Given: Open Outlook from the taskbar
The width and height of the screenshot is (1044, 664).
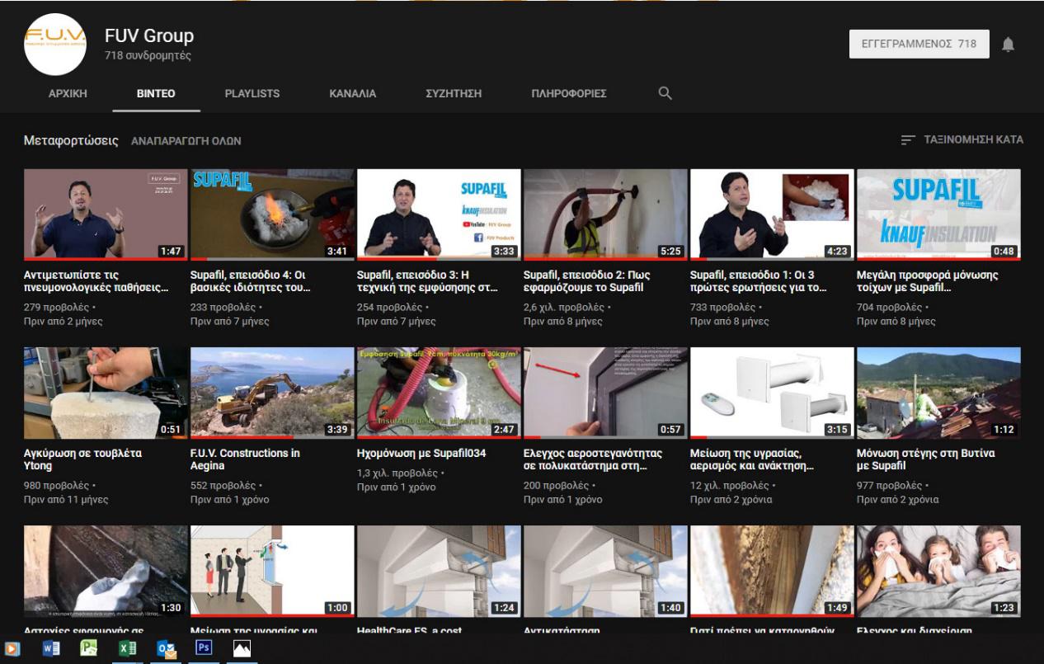Looking at the screenshot, I should (167, 649).
